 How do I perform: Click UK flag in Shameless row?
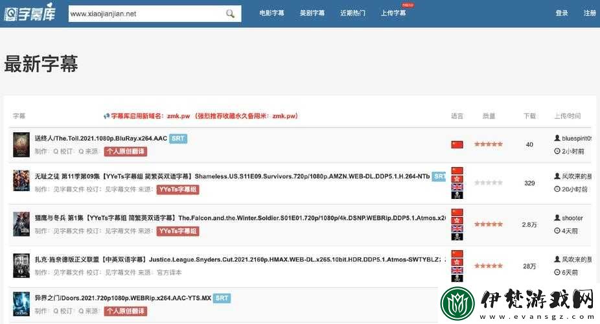[457, 187]
